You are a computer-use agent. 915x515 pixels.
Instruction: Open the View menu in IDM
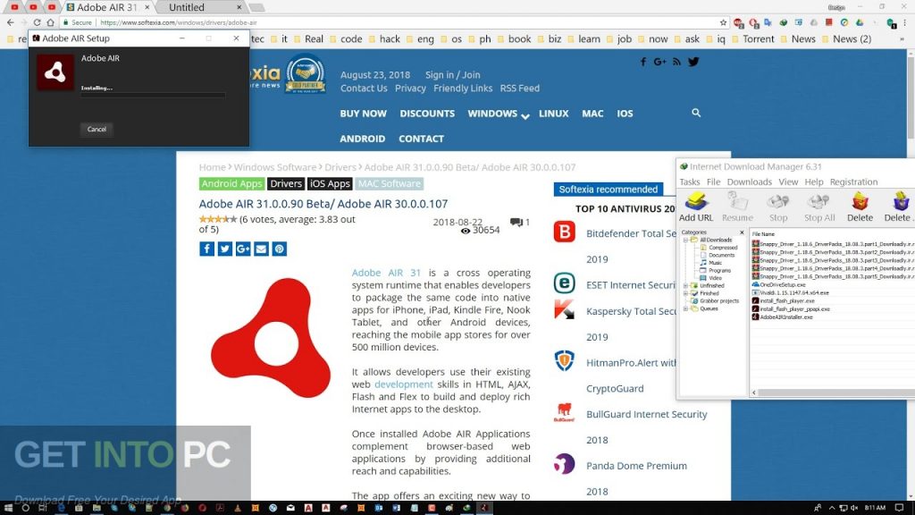[x=788, y=182]
